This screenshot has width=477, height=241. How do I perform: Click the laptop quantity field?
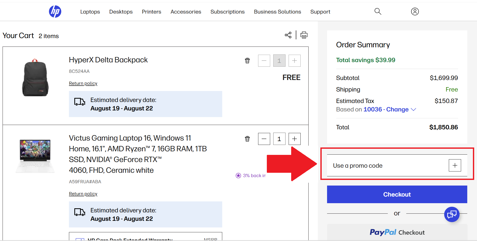(279, 139)
